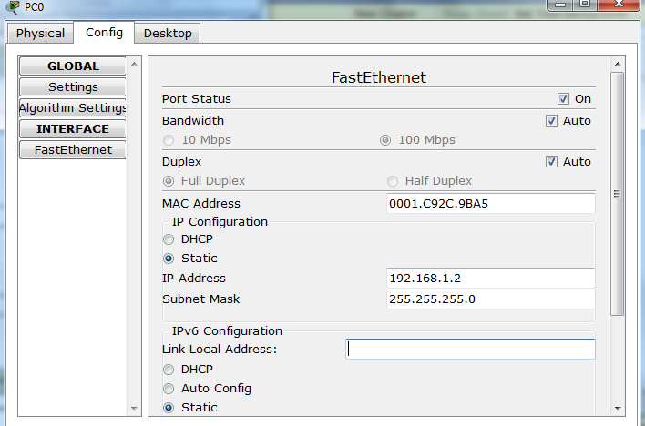Uncheck the Port Status On checkbox

tap(563, 98)
